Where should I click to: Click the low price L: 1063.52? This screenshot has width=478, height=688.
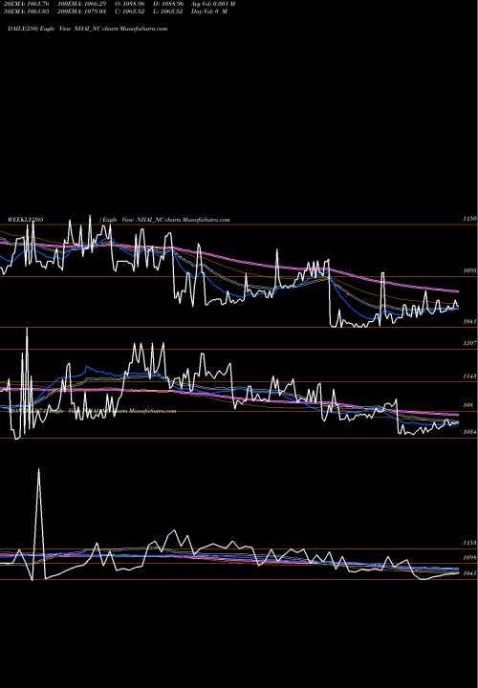167,11
